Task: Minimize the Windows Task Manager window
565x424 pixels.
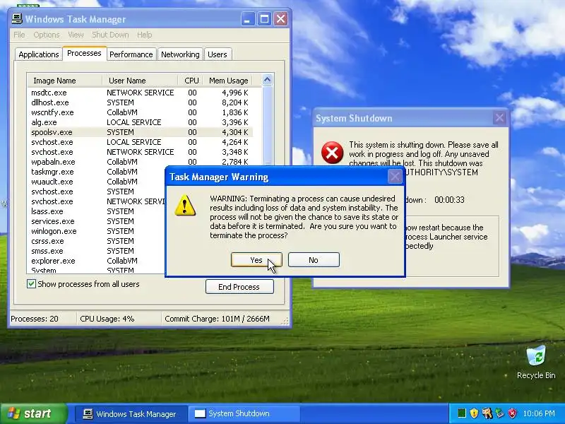Action: pos(247,19)
